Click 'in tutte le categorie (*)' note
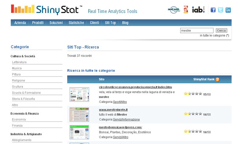This screenshot has width=236, height=144. (x=214, y=36)
